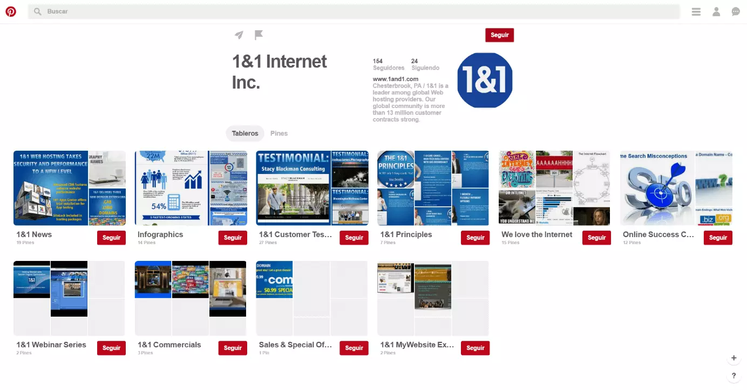The image size is (747, 390).
Task: Open We love the Internet thumbnail
Action: click(x=555, y=188)
